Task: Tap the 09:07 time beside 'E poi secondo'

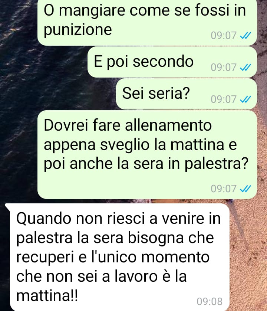Action: point(224,68)
